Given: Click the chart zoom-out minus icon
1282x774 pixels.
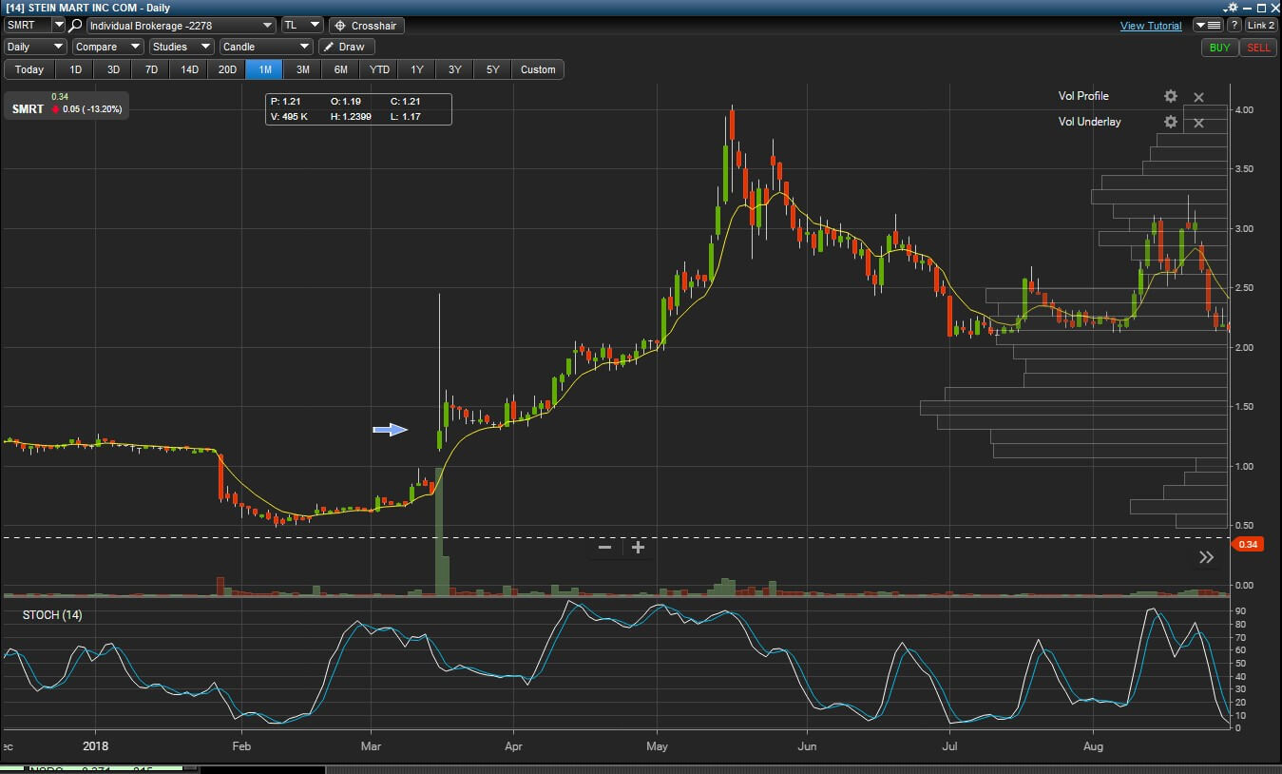Looking at the screenshot, I should [x=604, y=548].
